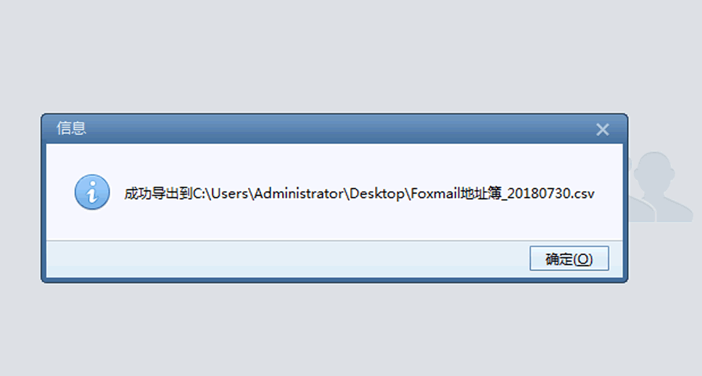Click the empty middle of the dialog title bar
The height and width of the screenshot is (376, 702).
pos(334,129)
